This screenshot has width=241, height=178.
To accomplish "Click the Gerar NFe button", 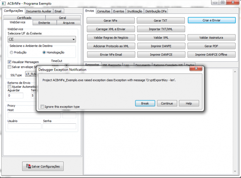I will [111, 21].
